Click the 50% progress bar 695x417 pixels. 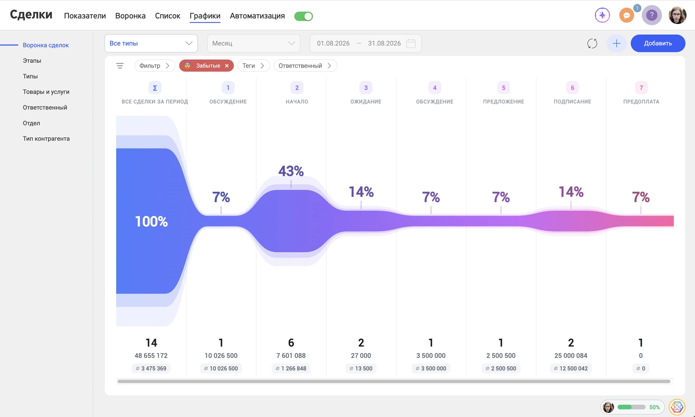(631, 407)
